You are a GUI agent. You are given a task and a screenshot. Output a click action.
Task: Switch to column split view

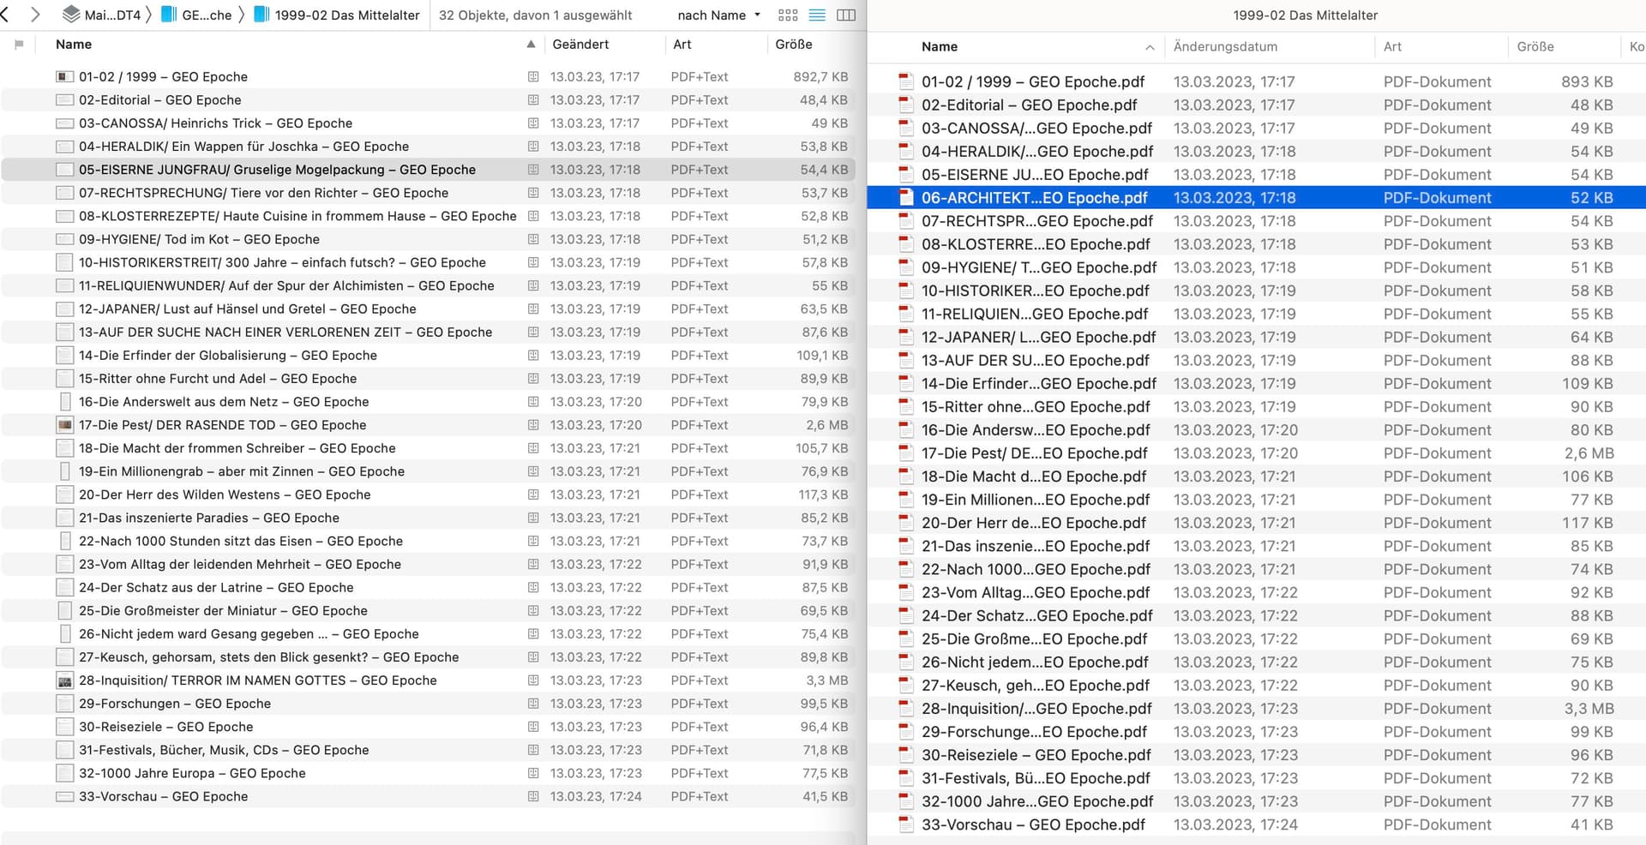click(x=846, y=15)
